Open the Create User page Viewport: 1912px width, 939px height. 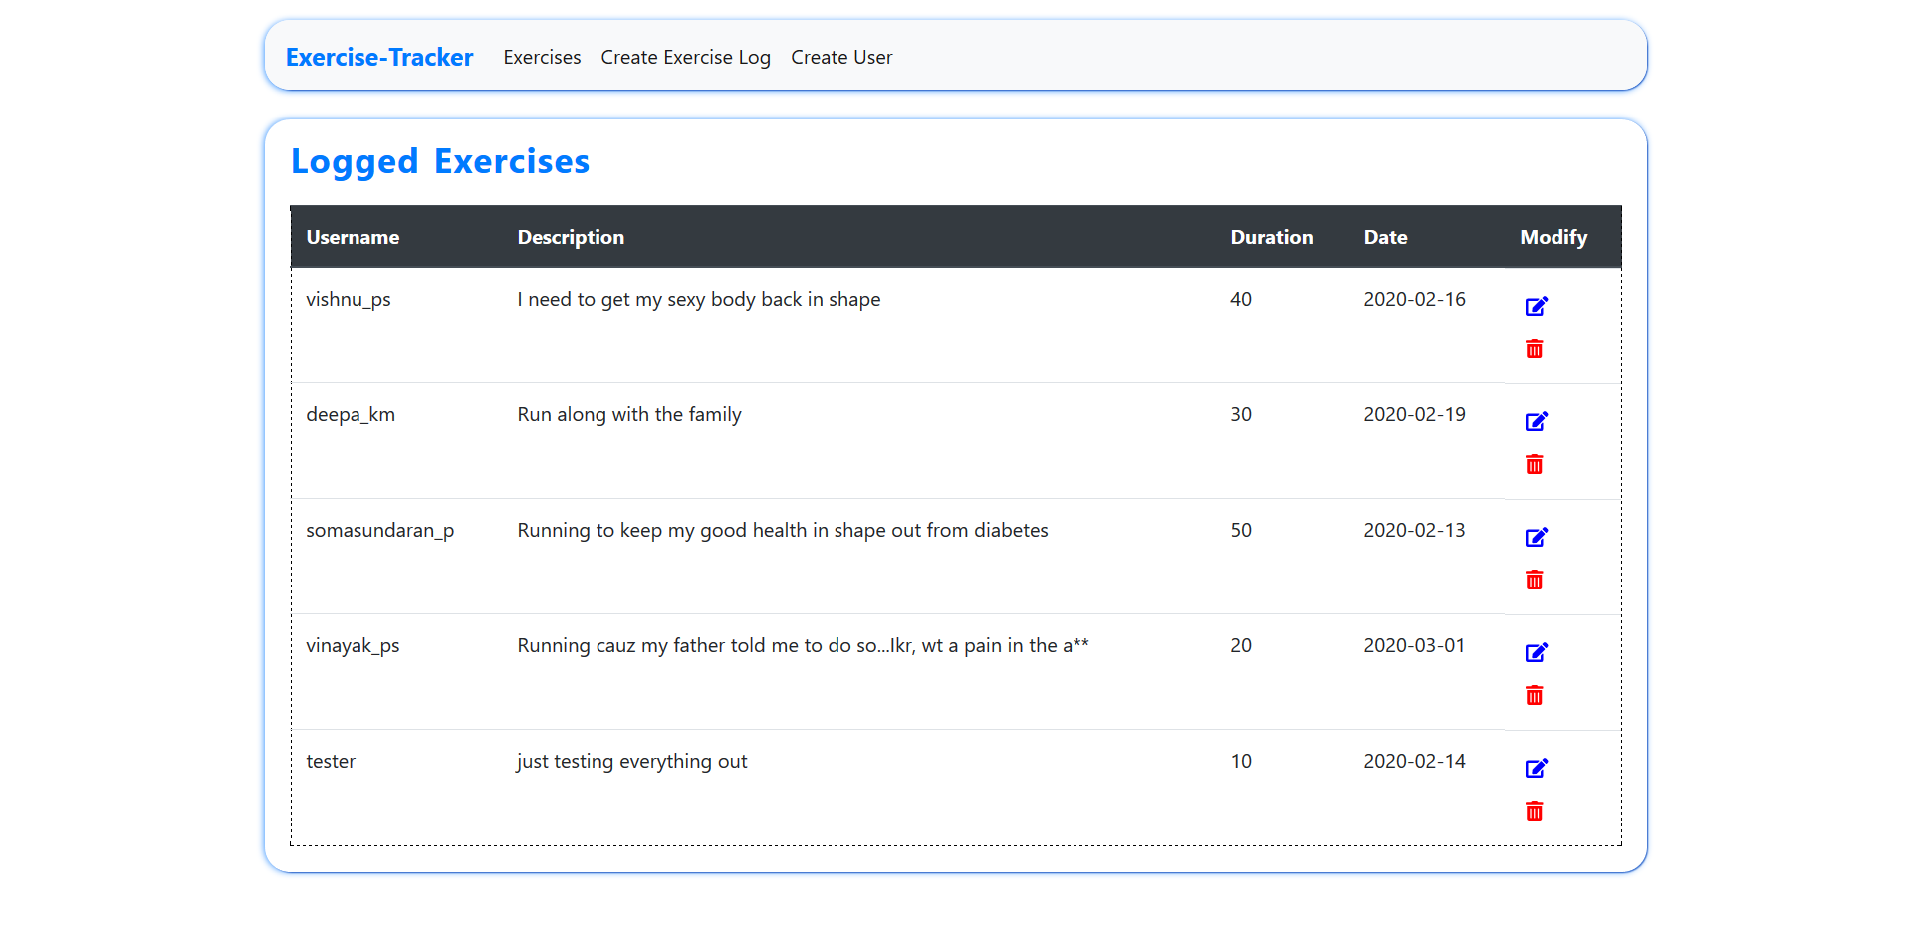click(841, 57)
